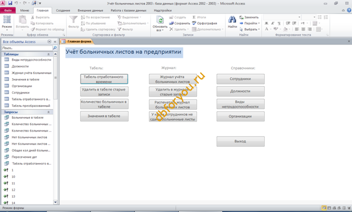Click the Save icon in quick access toolbar

10,3
